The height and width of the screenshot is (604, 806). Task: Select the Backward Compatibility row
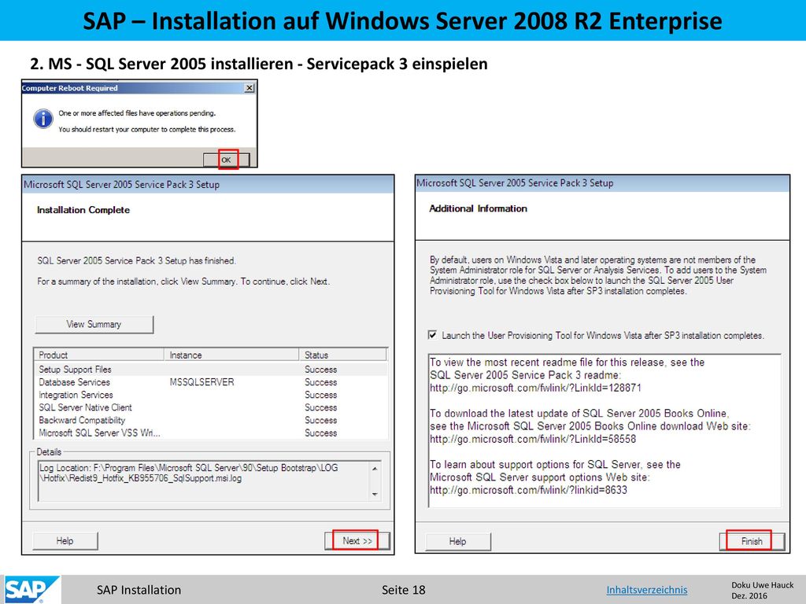(211, 420)
